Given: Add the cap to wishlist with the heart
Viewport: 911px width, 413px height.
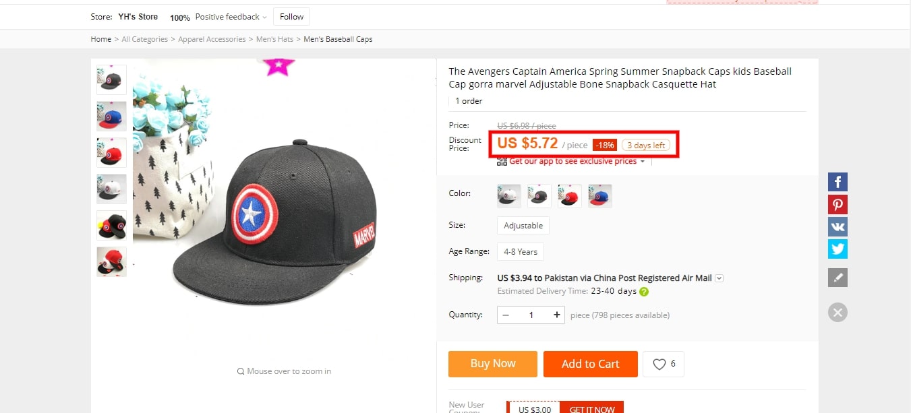Looking at the screenshot, I should (x=663, y=364).
